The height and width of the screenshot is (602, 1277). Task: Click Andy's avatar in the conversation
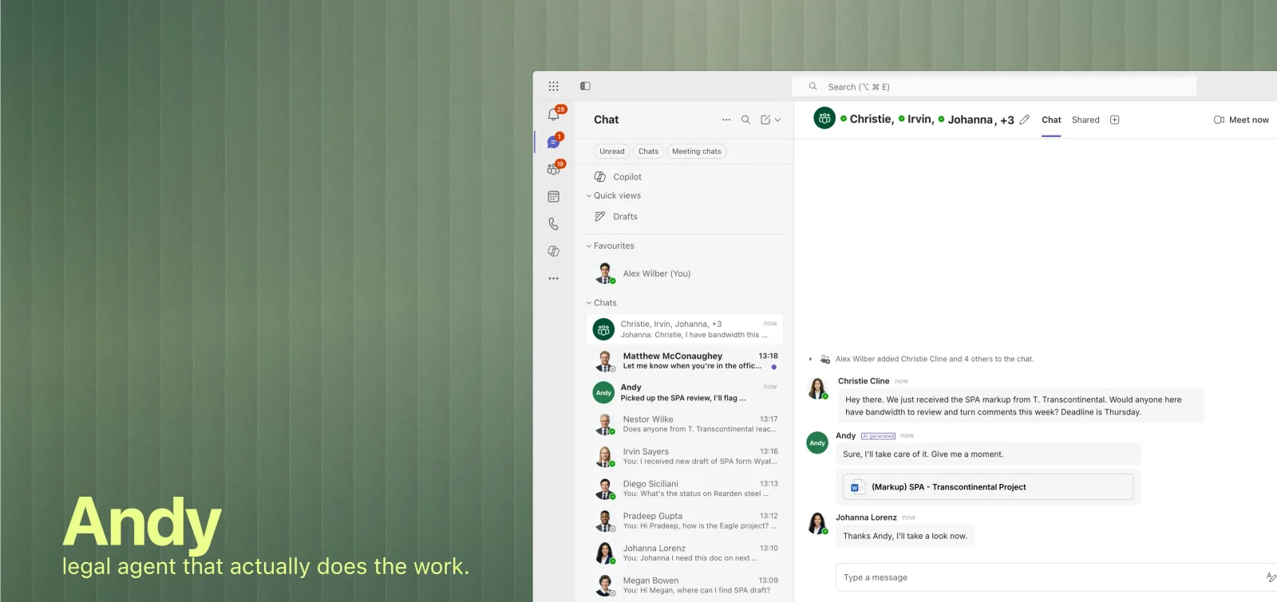click(817, 443)
